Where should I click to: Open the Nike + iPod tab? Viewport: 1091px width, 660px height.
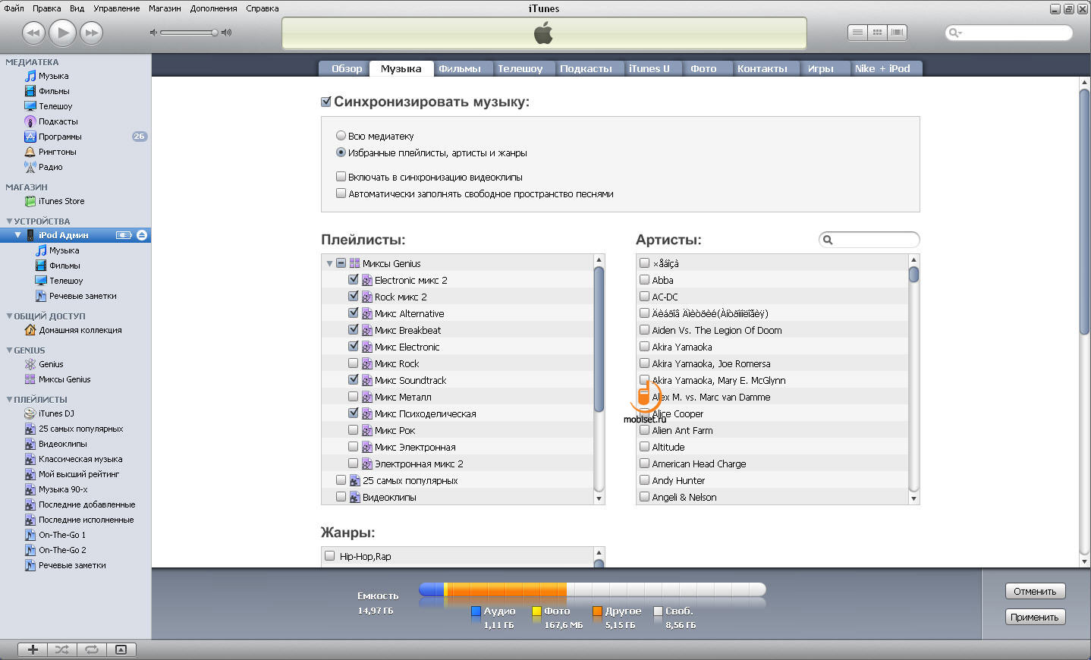click(882, 68)
